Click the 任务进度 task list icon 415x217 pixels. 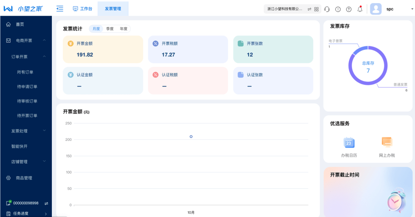click(8, 214)
